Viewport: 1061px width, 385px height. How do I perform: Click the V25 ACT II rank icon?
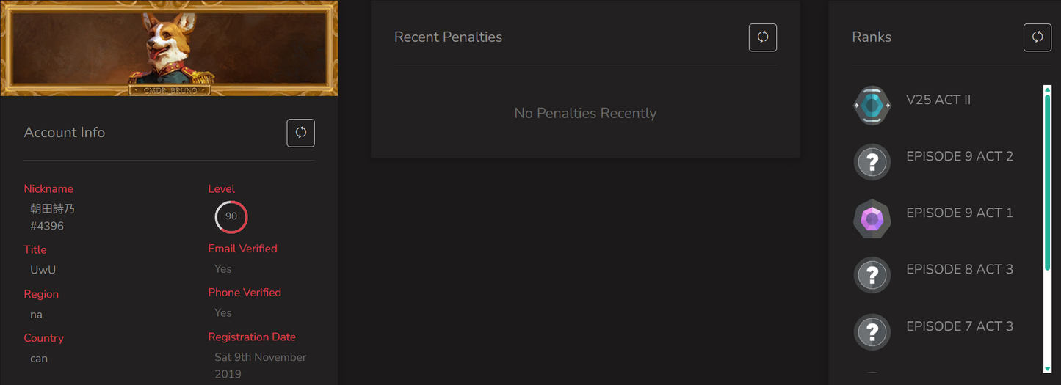coord(872,106)
